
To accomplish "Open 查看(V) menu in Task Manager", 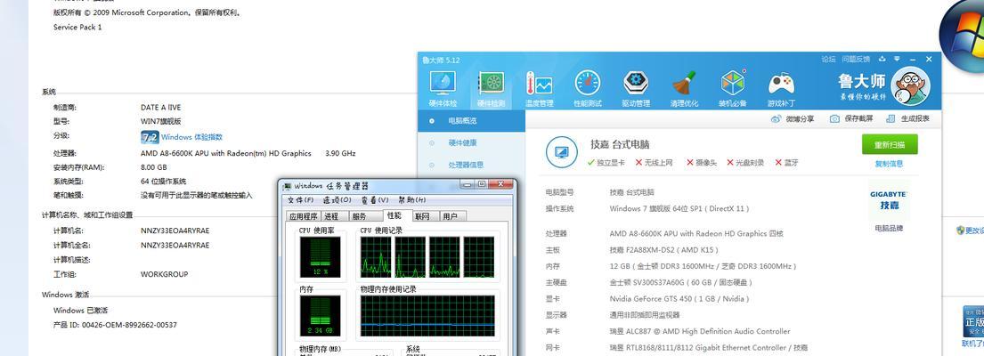I will click(x=375, y=200).
